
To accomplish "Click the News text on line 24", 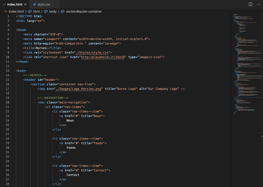I will click(x=70, y=121).
